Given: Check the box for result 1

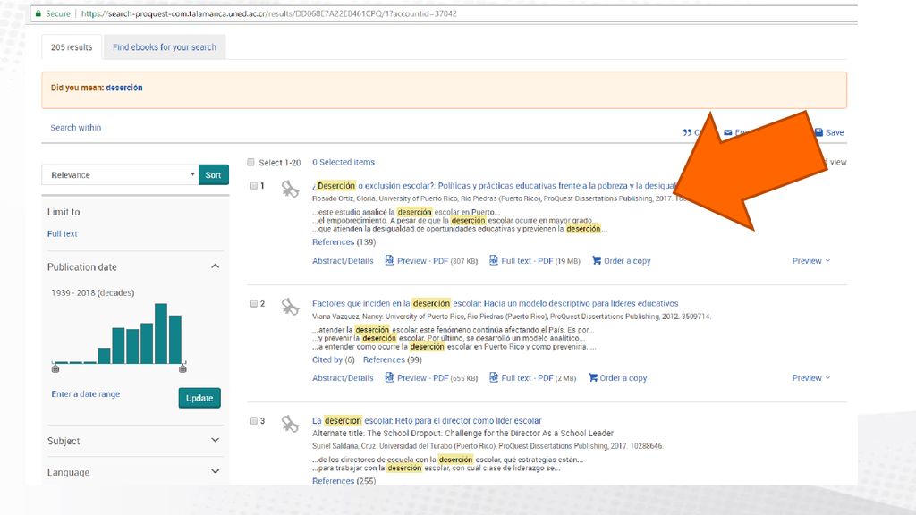Looking at the screenshot, I should click(x=253, y=186).
